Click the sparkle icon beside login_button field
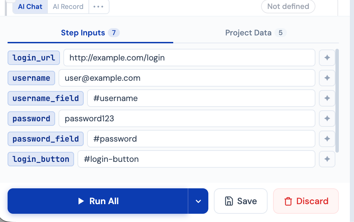Viewport: 354px width, 222px height. pyautogui.click(x=327, y=159)
